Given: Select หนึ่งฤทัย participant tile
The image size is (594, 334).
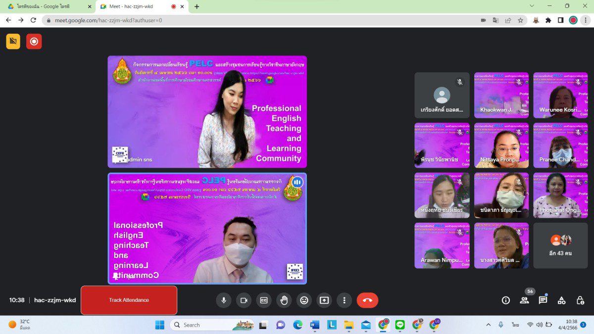Looking at the screenshot, I should pos(442,195).
